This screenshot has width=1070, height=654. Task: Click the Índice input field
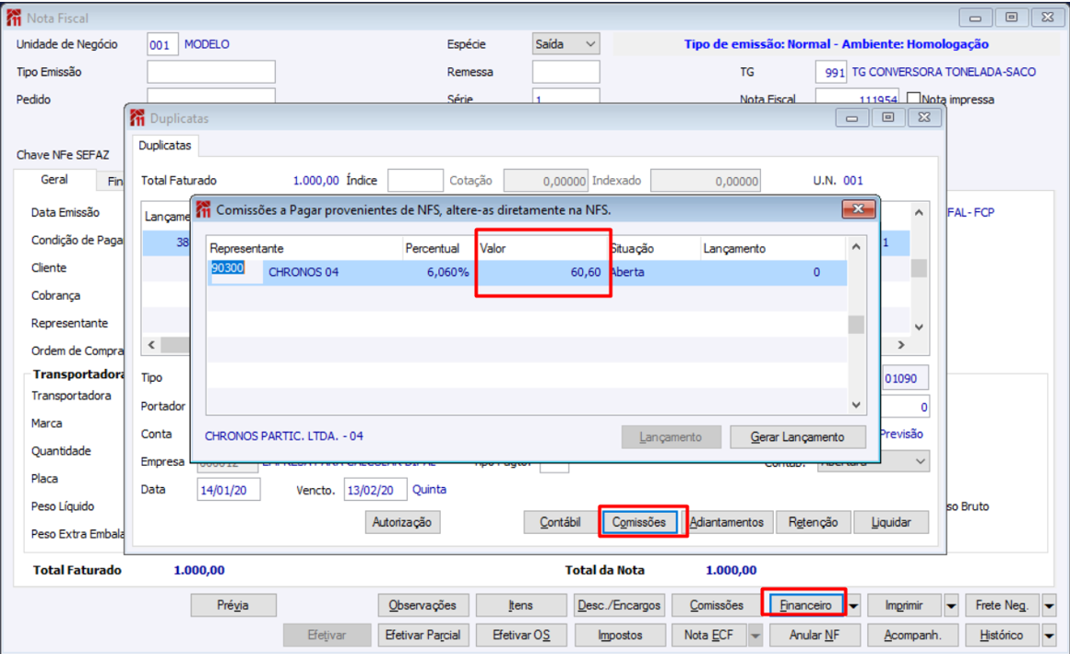click(x=415, y=181)
